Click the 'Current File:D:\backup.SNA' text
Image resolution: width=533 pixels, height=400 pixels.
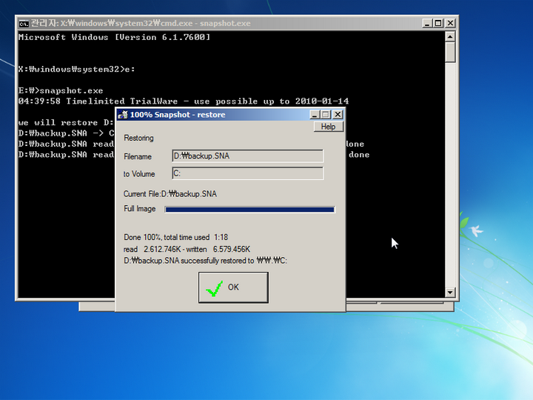(x=170, y=194)
